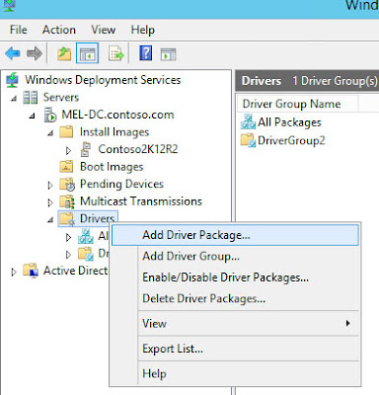Screen dimensions: 379x395
Task: Choose Help from the context menu
Action: point(235,373)
